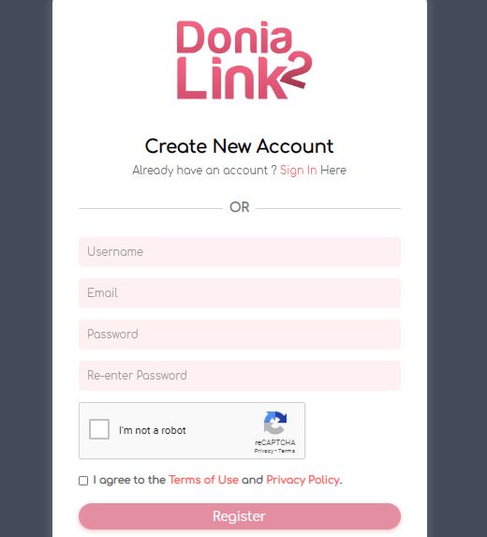The image size is (487, 537).
Task: Focus the Username field
Action: point(240,252)
